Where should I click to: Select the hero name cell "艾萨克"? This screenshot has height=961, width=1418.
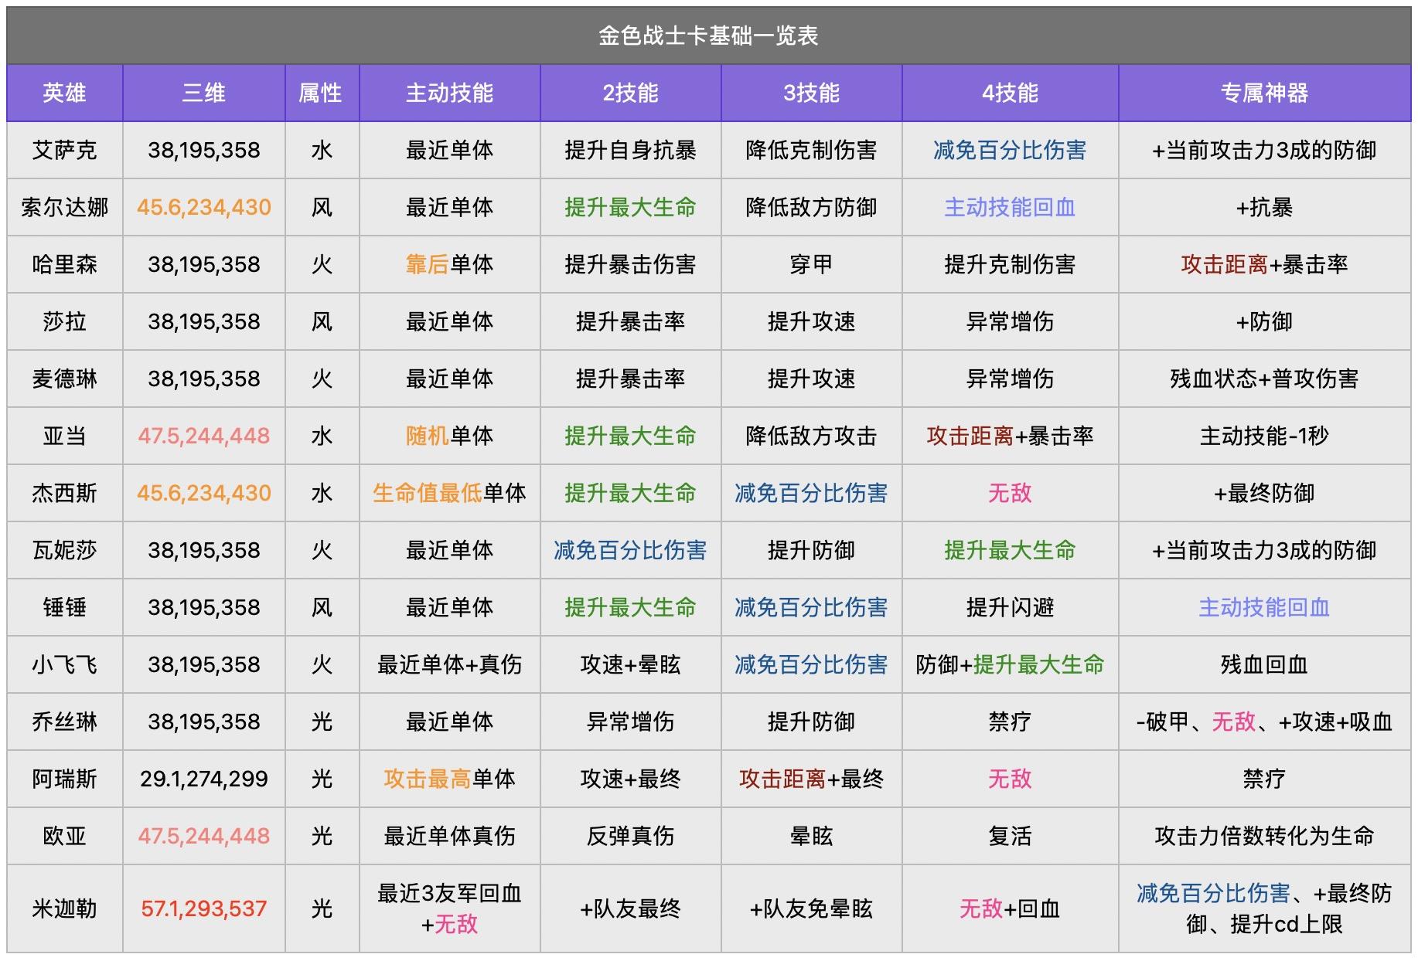pyautogui.click(x=64, y=150)
